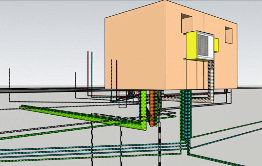The image size is (262, 166).
Task: Select the right window opening on the building
Action: point(228,35)
